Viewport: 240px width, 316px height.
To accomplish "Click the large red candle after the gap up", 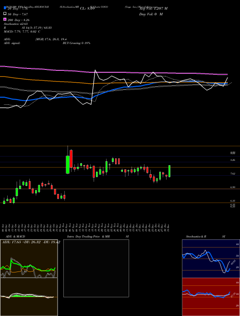I will (71, 158).
